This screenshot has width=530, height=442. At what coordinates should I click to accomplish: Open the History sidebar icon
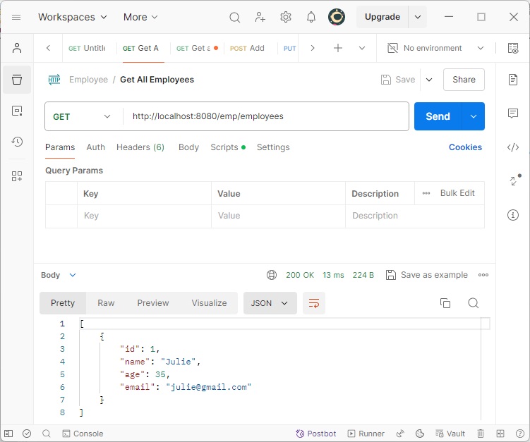point(17,142)
